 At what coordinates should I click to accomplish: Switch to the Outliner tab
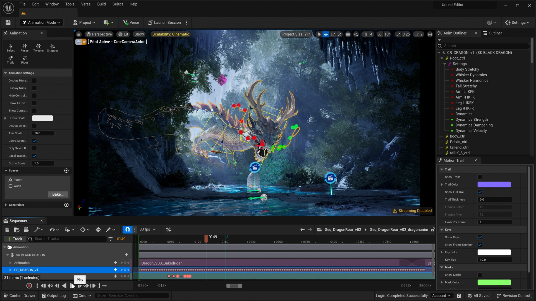click(x=496, y=33)
